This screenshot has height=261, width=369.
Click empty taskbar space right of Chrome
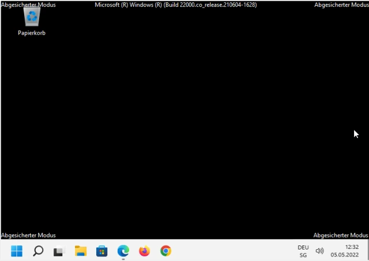tap(231, 251)
